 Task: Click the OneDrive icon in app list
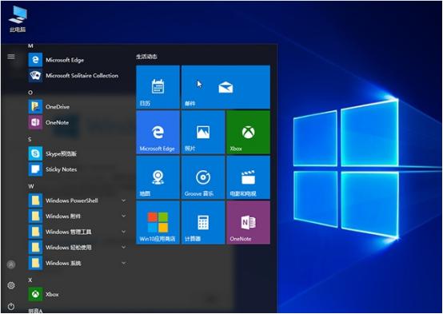[35, 107]
